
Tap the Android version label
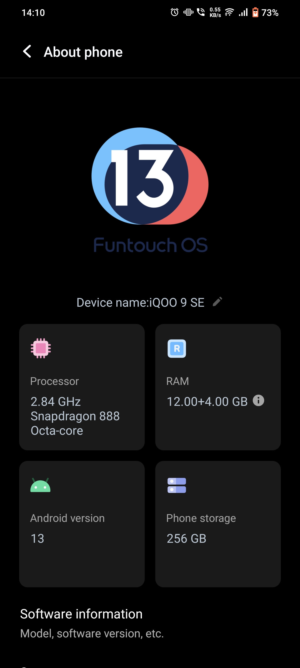click(x=67, y=518)
